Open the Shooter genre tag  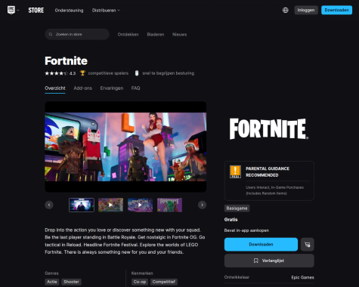(71, 282)
